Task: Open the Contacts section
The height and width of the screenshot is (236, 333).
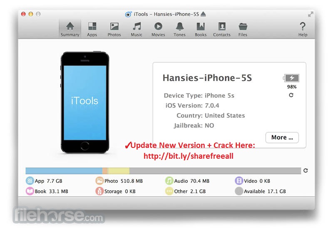Action: (222, 29)
